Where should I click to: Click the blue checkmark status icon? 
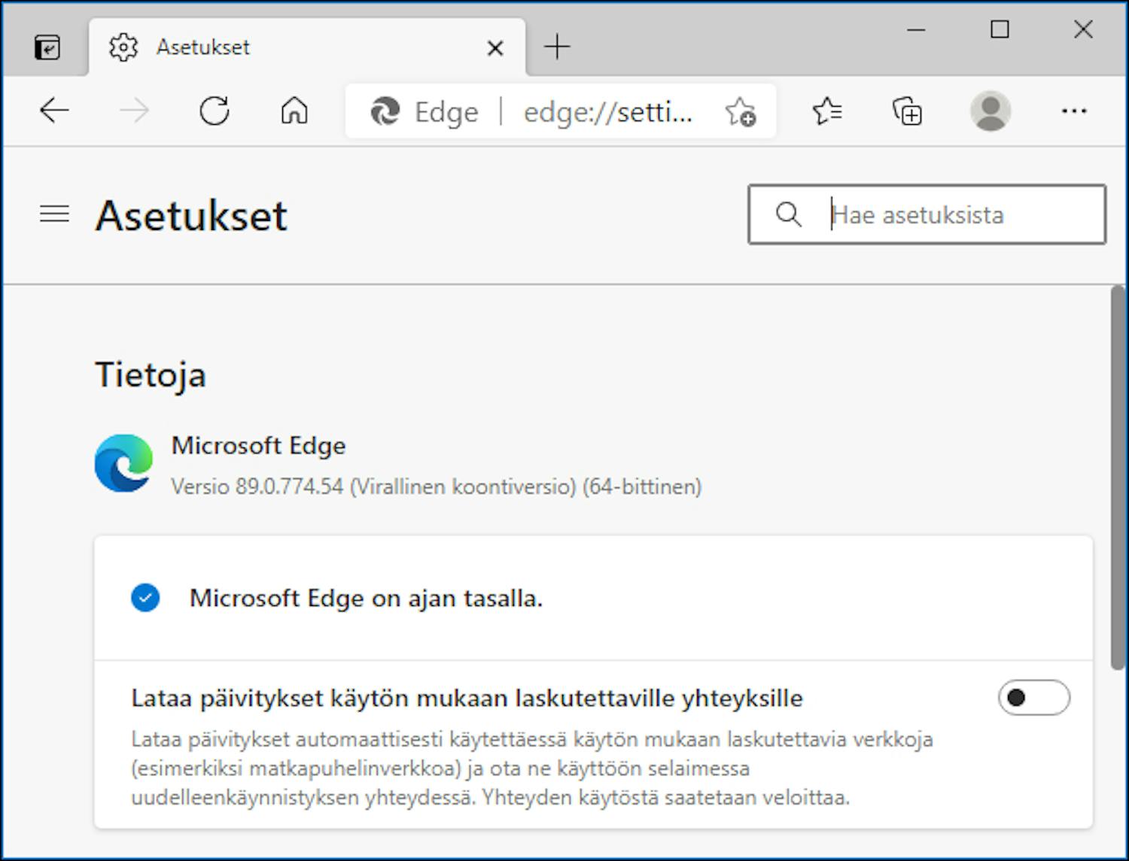(x=146, y=598)
